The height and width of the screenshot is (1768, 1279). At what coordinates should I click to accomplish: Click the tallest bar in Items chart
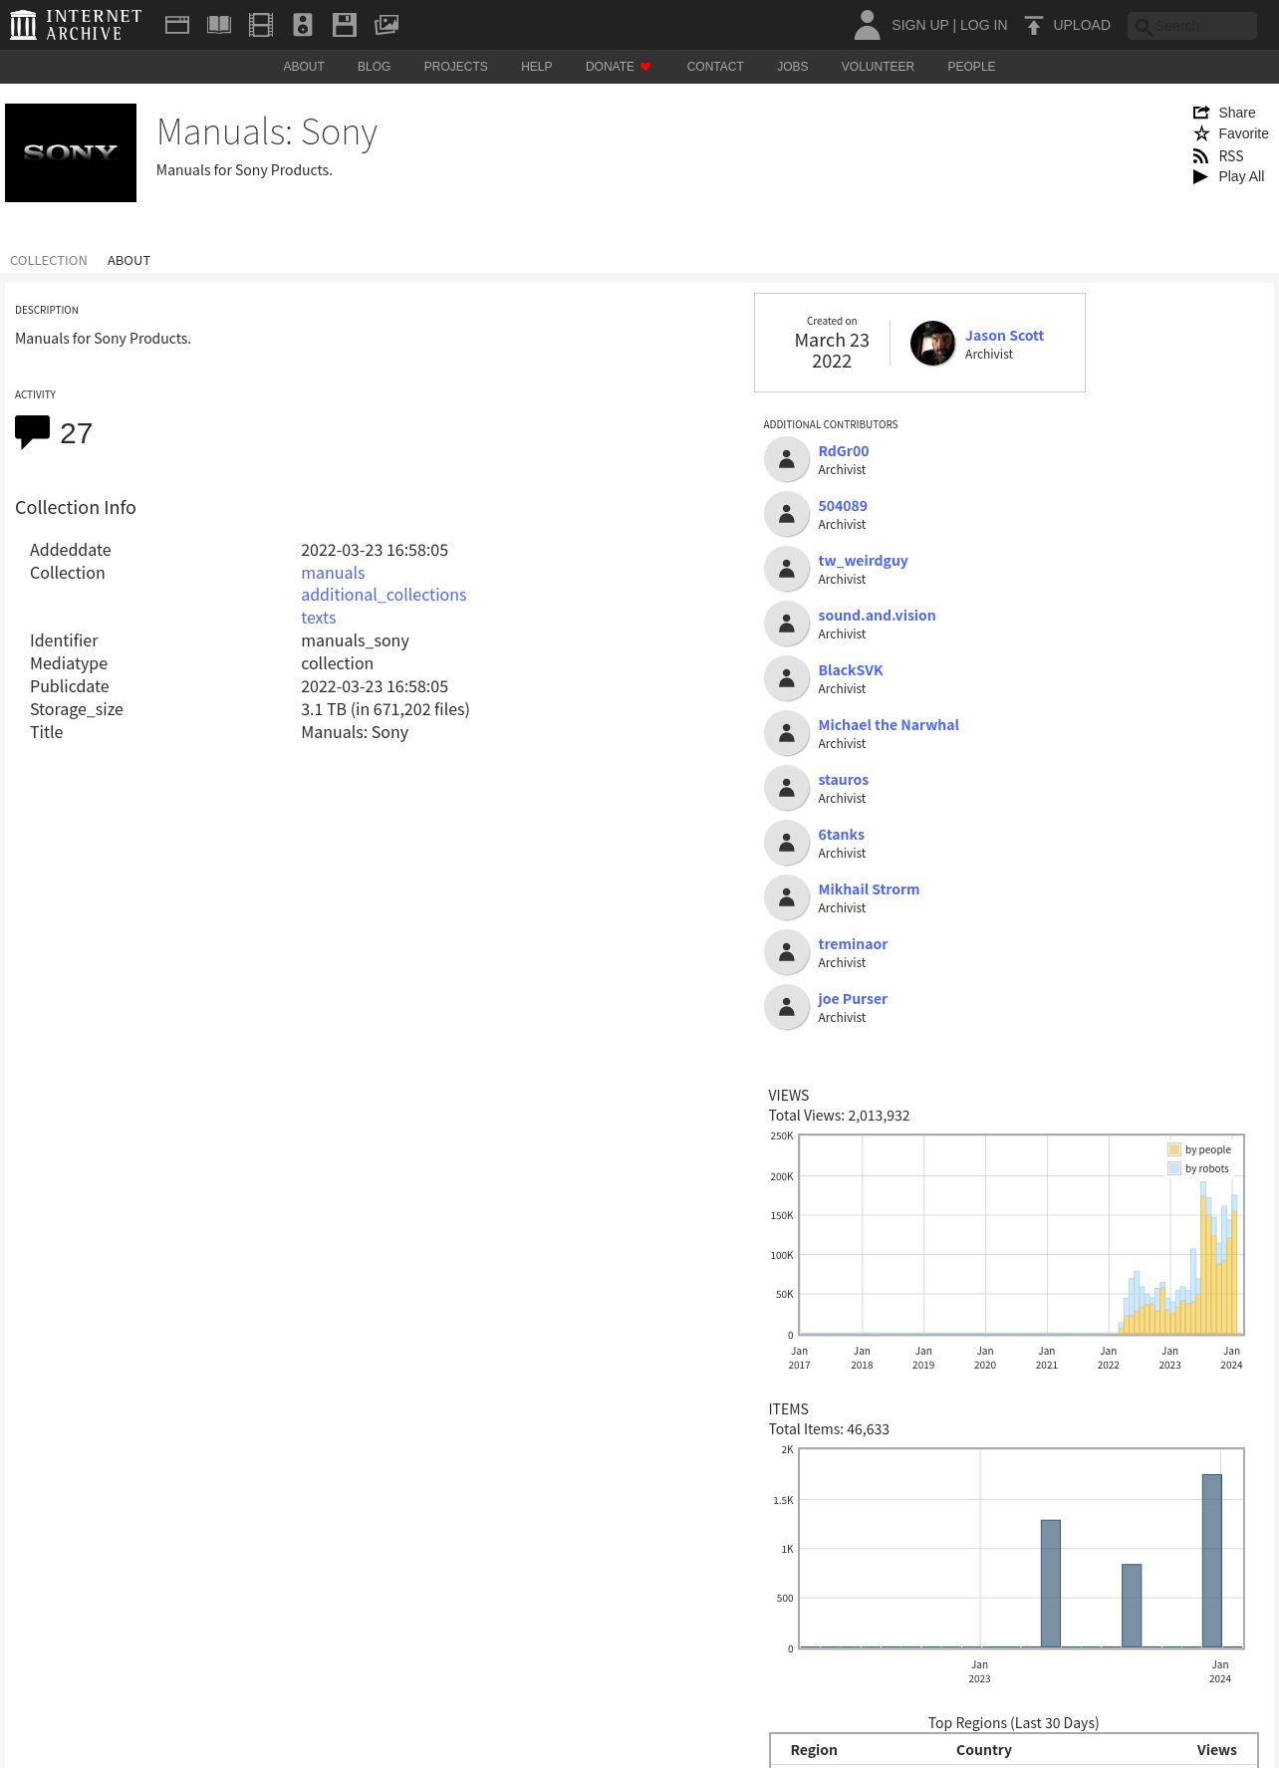1212,1561
